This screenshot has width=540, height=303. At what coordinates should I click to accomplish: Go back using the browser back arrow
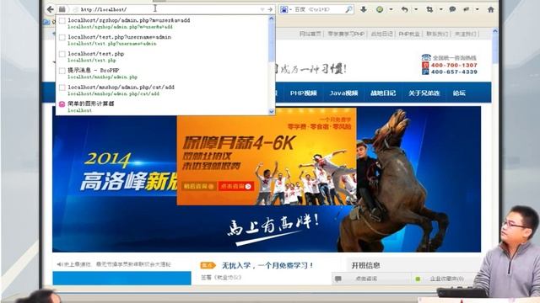pyautogui.click(x=51, y=9)
